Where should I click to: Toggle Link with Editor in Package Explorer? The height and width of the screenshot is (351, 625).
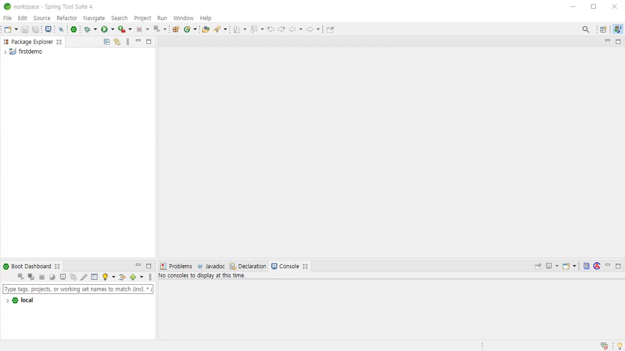pos(117,42)
